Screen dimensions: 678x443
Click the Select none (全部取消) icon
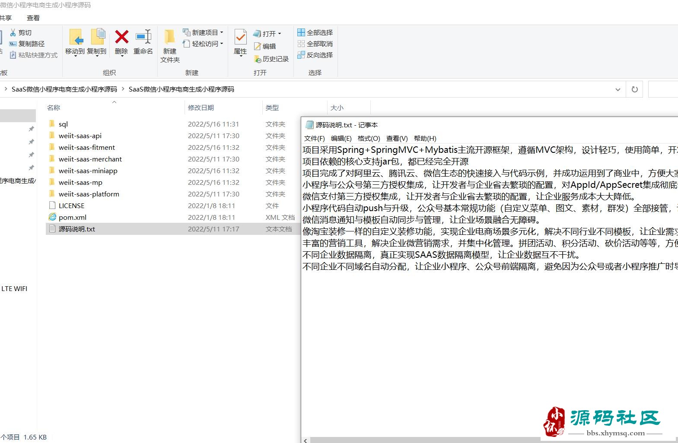coord(301,44)
